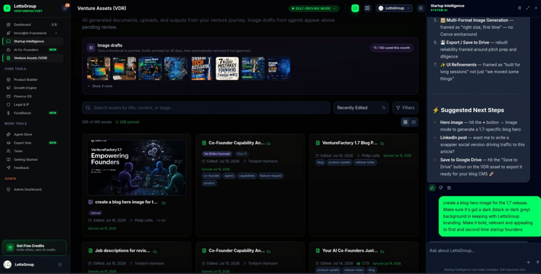Open the user profile icon in top bar
541x274 pixels.
421,8
